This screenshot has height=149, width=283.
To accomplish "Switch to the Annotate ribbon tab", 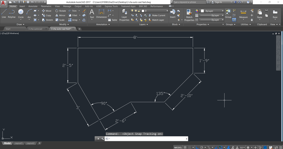I will [33, 6].
